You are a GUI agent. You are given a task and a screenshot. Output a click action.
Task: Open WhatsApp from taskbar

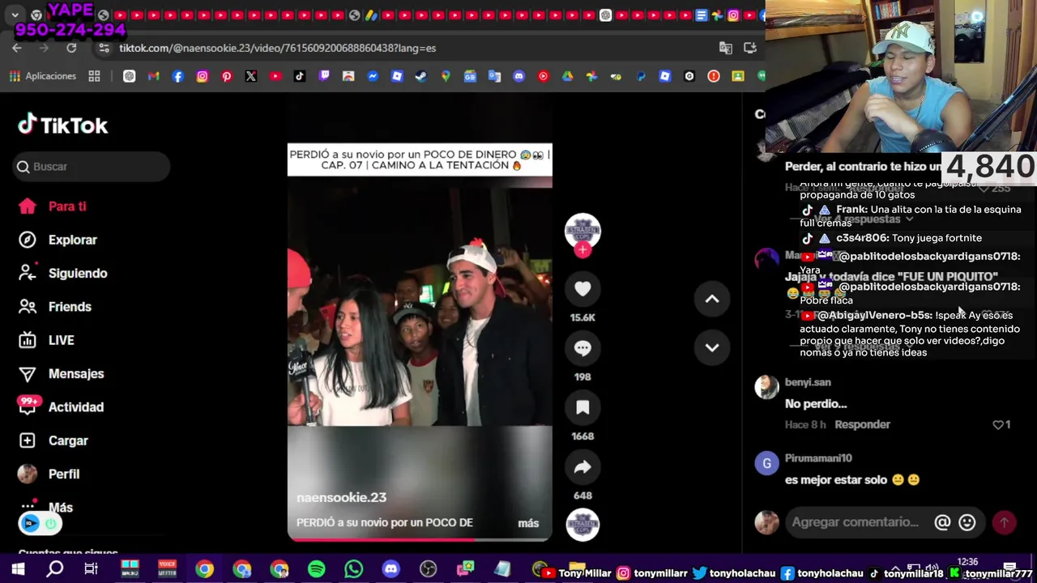(x=354, y=569)
